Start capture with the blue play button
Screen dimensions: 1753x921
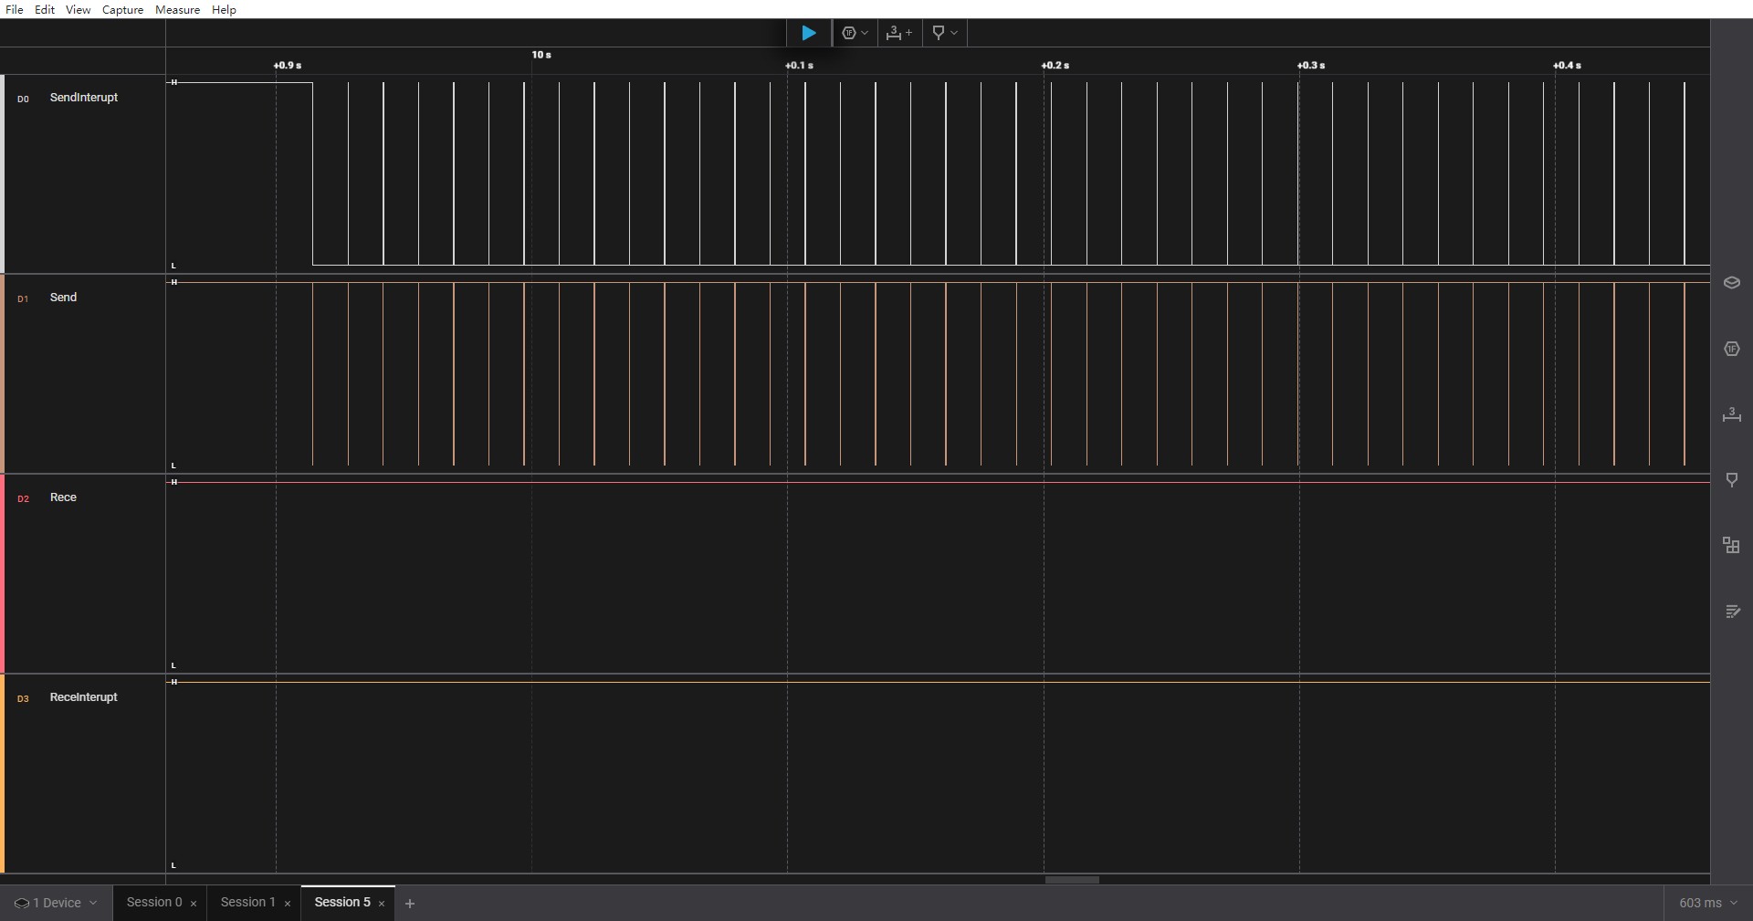pos(808,33)
